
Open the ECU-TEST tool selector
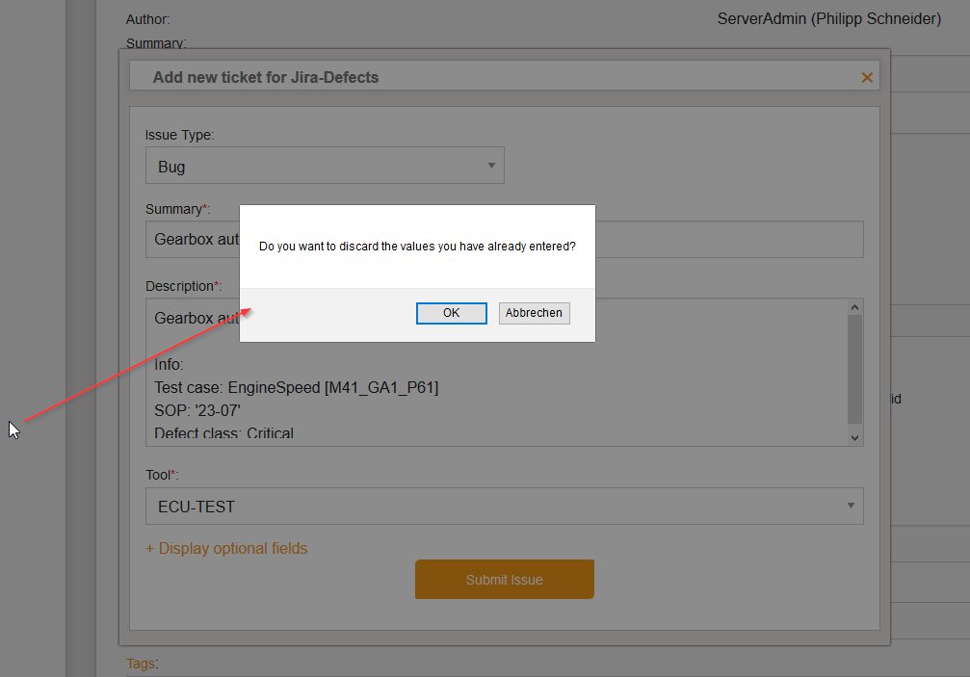click(x=504, y=506)
